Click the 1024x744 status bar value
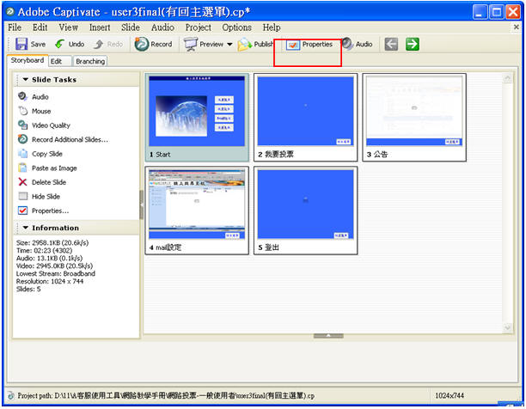This screenshot has height=409, width=526. [x=450, y=395]
